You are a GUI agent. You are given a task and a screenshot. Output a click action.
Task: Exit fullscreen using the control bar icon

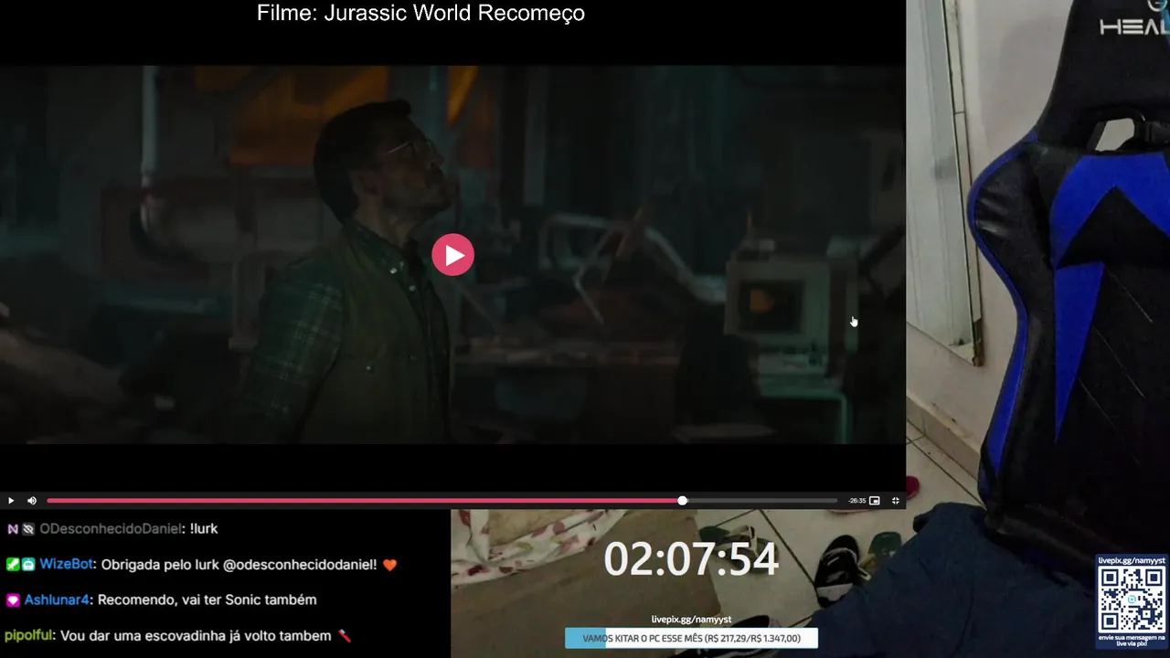click(896, 501)
